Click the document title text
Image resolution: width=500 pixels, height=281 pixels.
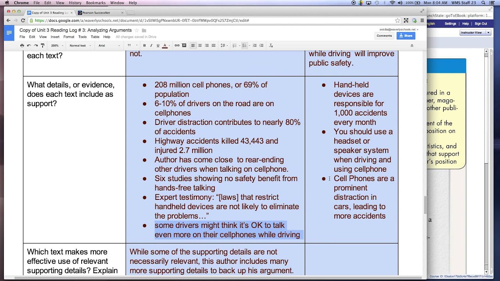75,30
